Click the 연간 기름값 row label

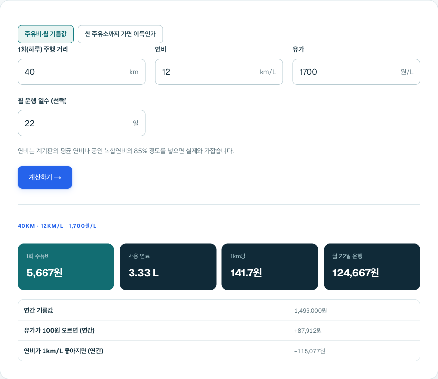point(39,310)
